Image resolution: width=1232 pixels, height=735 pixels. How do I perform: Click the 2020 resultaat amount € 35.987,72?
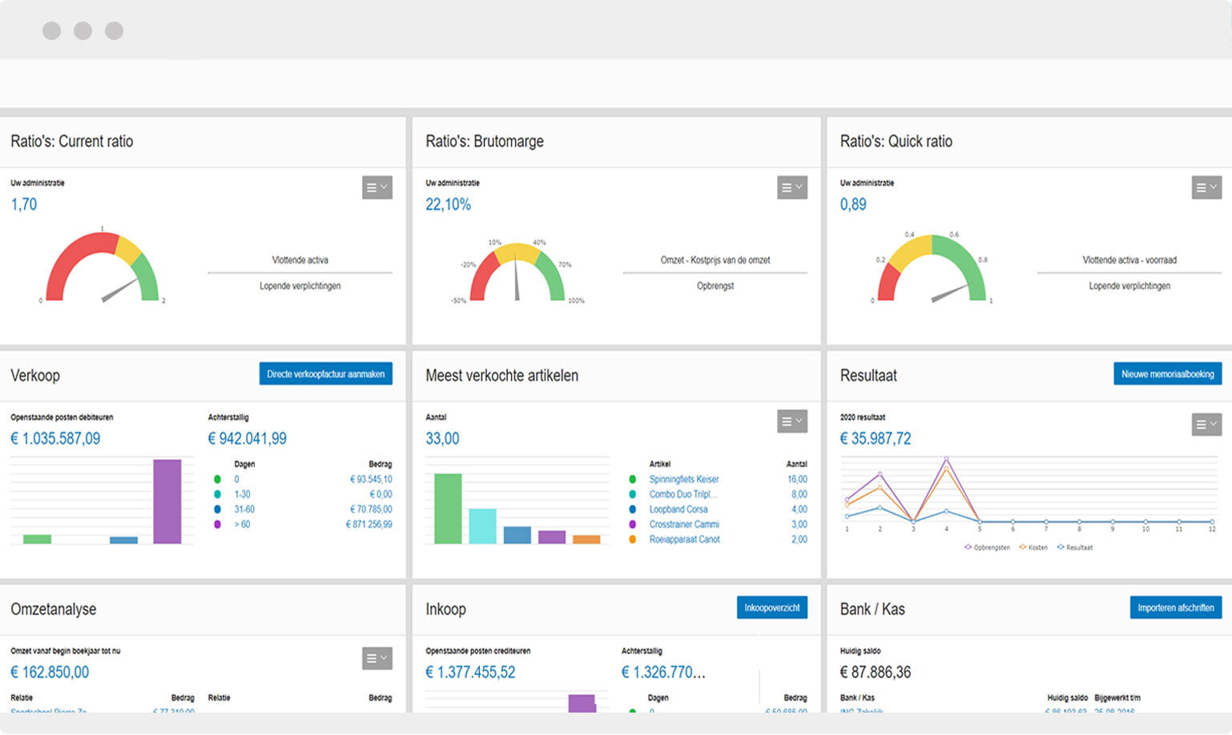[876, 438]
